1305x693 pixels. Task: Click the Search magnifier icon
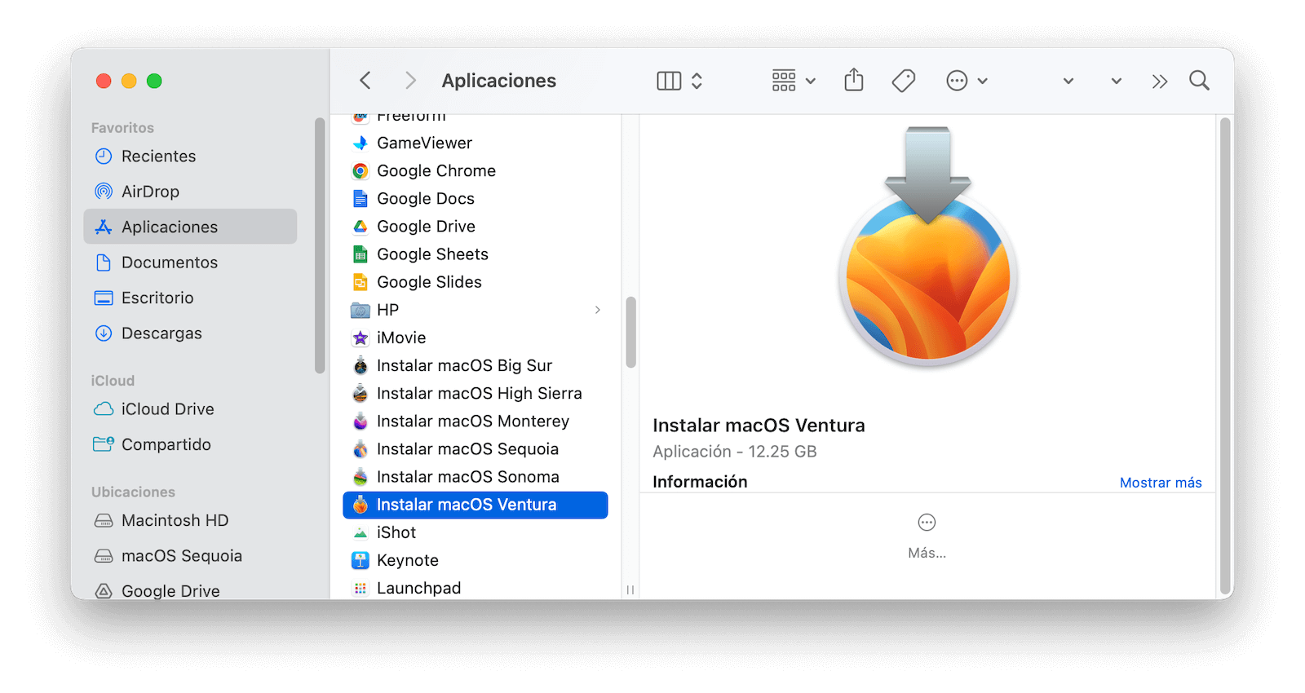click(x=1199, y=81)
